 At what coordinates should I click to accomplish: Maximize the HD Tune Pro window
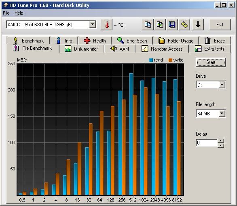point(224,5)
